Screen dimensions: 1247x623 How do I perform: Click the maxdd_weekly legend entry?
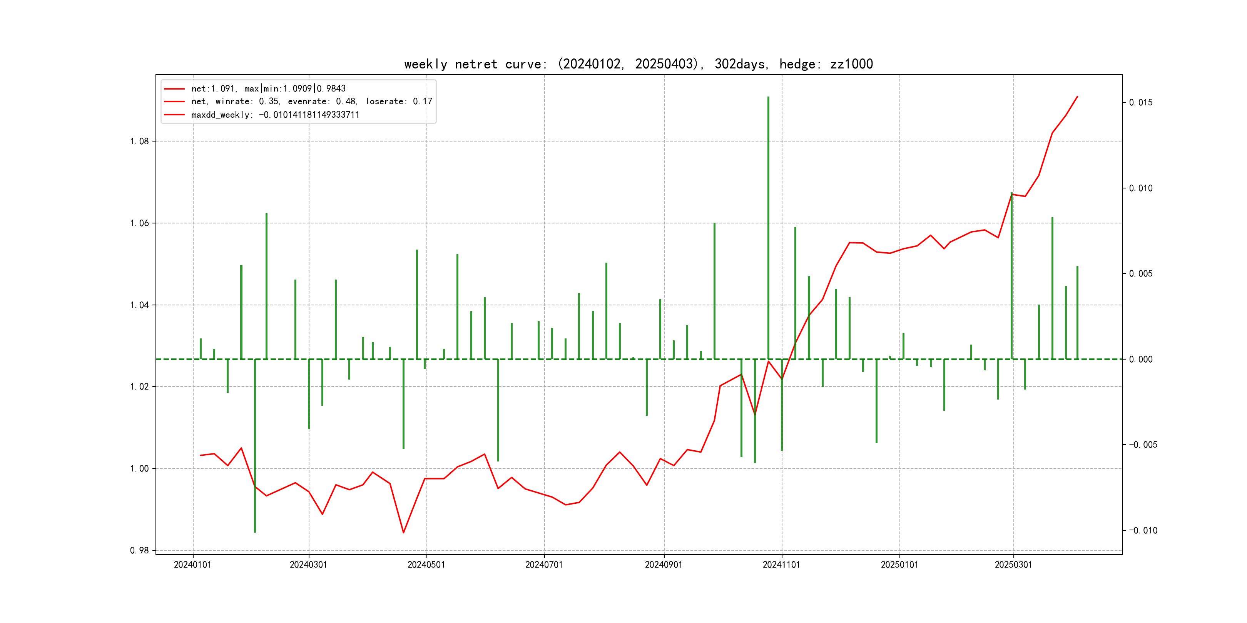coord(275,115)
